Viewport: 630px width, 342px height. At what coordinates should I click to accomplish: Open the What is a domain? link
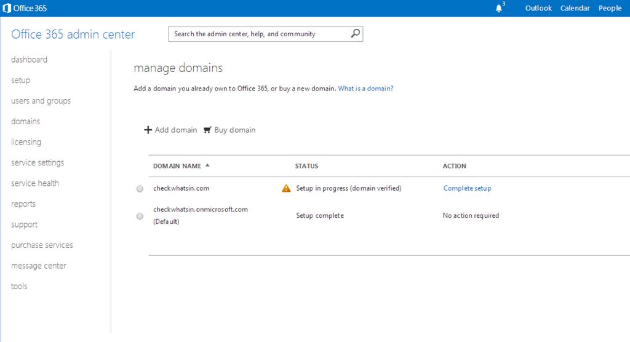pos(365,89)
